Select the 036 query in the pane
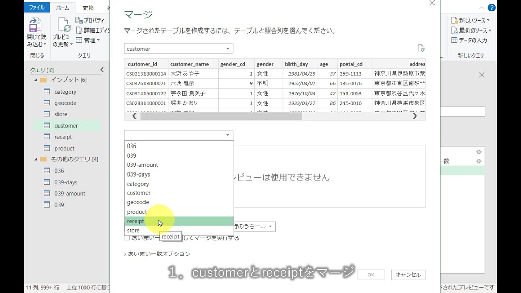521x293 pixels. [x=59, y=171]
